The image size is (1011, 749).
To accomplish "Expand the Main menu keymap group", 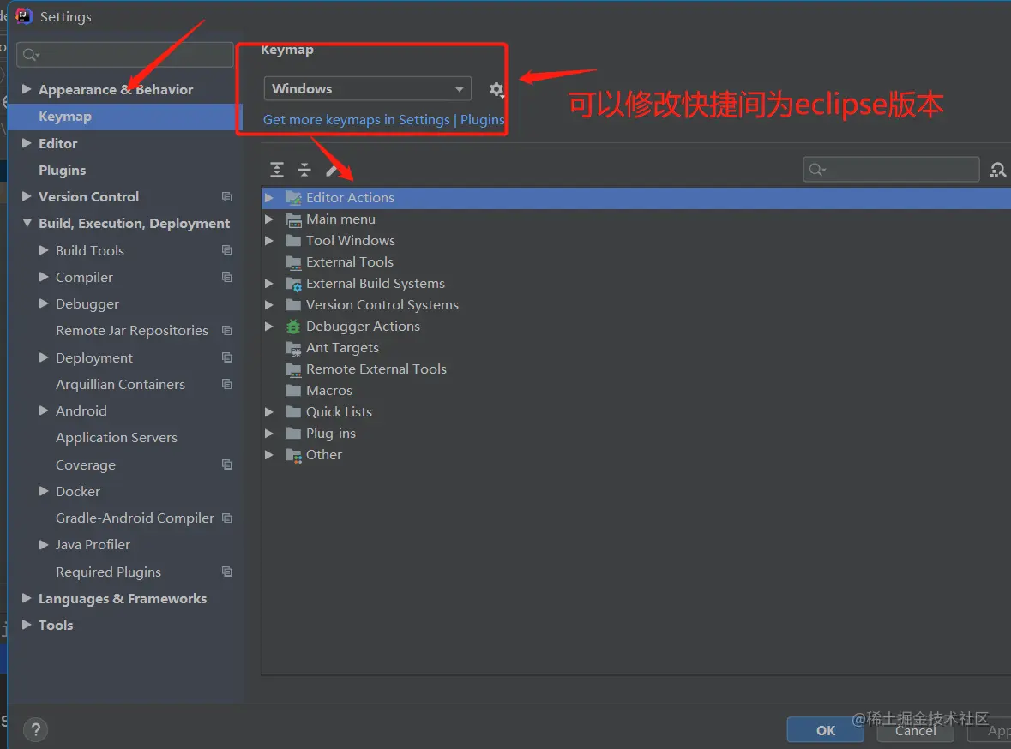I will click(x=269, y=219).
